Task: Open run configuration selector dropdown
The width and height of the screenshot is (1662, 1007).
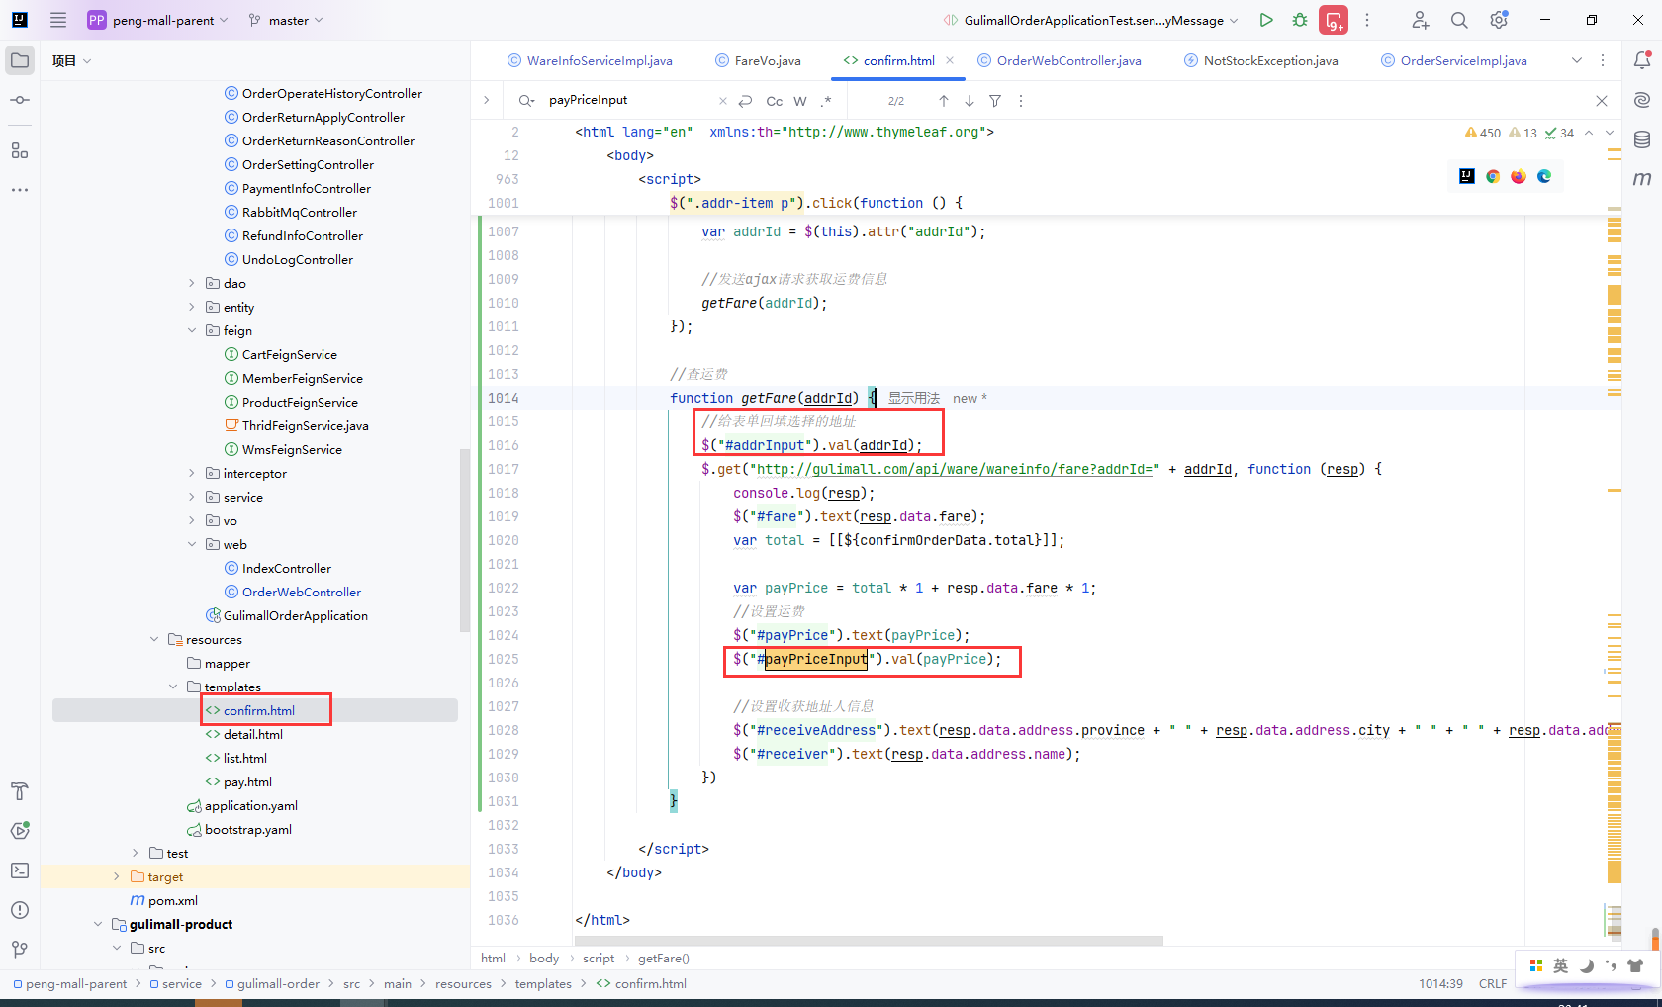Action: pyautogui.click(x=1091, y=20)
